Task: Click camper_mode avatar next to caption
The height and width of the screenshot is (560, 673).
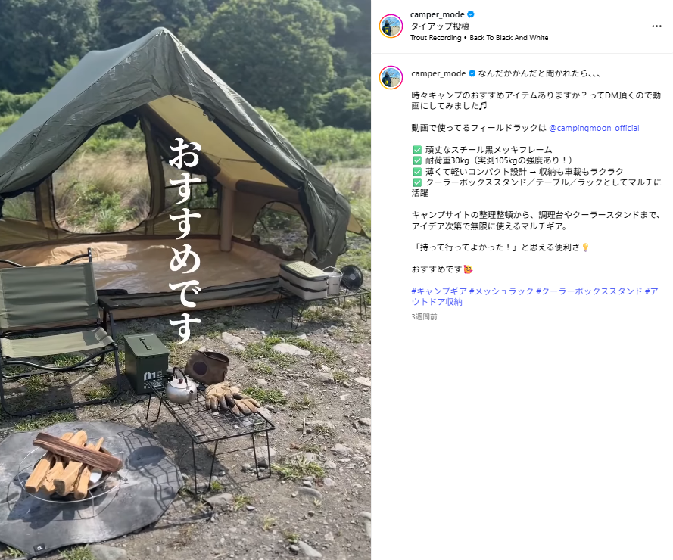Action: point(391,78)
